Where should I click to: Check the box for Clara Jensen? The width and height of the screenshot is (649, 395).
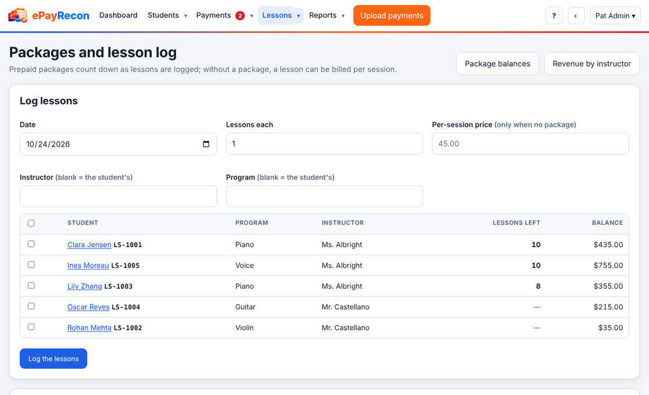point(31,244)
